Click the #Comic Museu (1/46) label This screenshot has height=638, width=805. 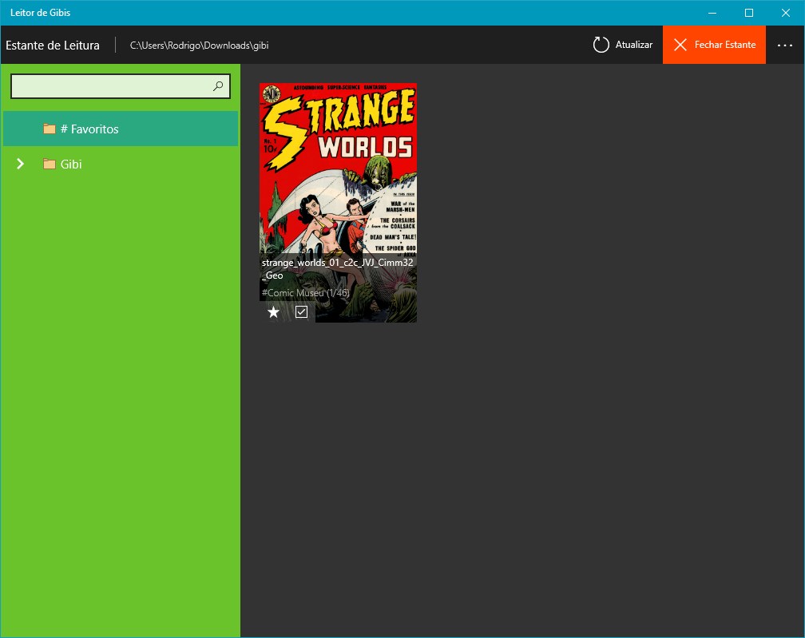305,293
